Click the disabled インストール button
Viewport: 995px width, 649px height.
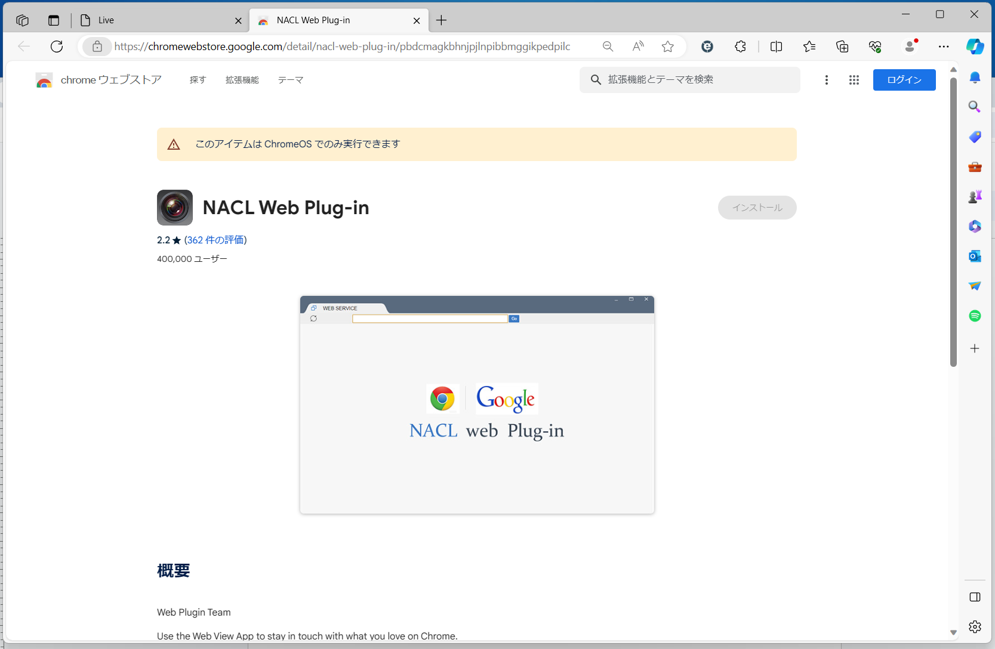click(x=757, y=208)
